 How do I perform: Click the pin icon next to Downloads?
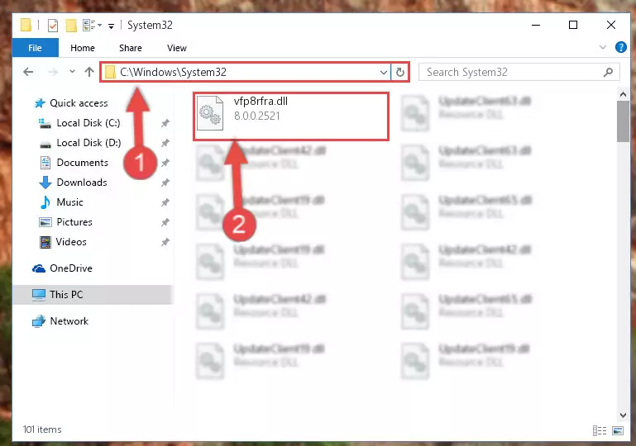coord(165,183)
